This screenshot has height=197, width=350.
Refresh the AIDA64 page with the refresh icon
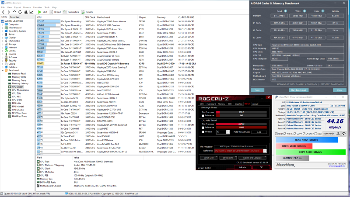click(20, 12)
